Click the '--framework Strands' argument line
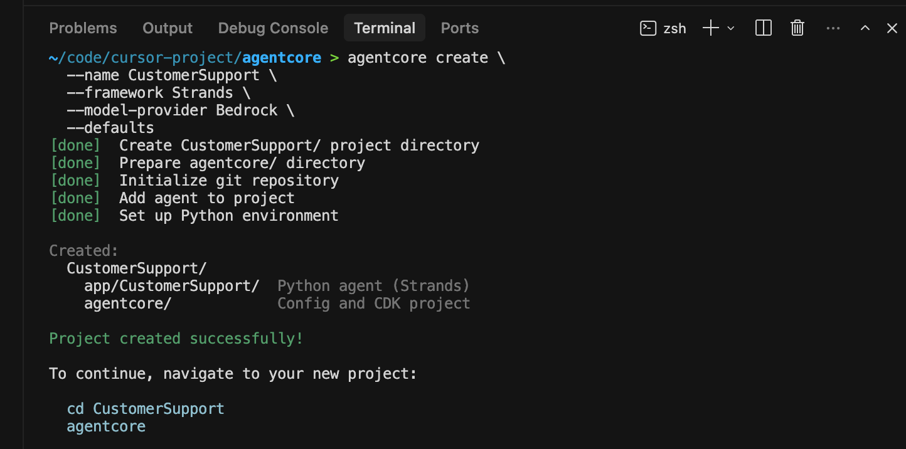This screenshot has width=906, height=449. coord(158,93)
